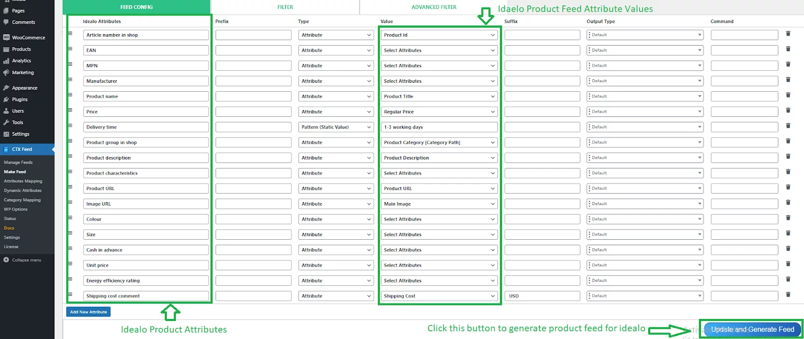Open the Output Type dropdown for the EAN row
This screenshot has height=339, width=804.
pyautogui.click(x=645, y=50)
